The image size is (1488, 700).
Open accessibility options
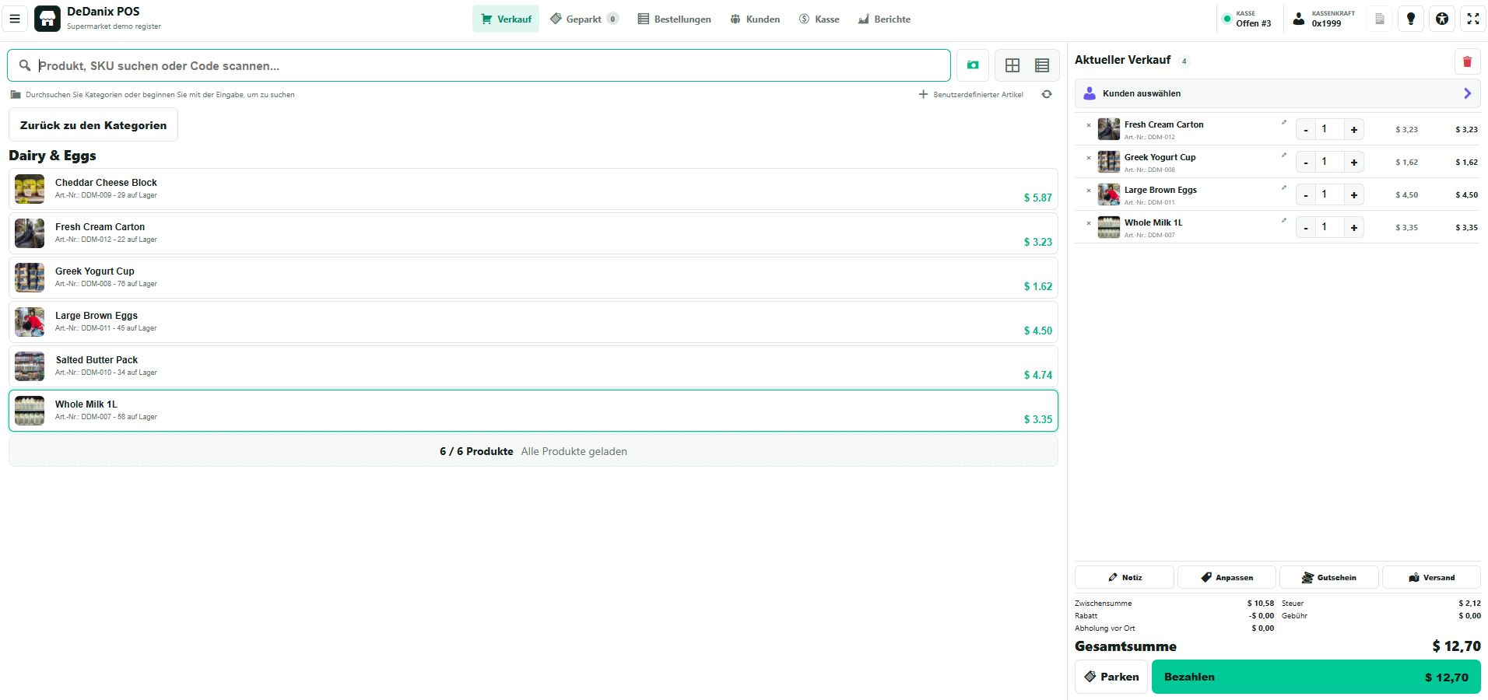pos(1442,19)
